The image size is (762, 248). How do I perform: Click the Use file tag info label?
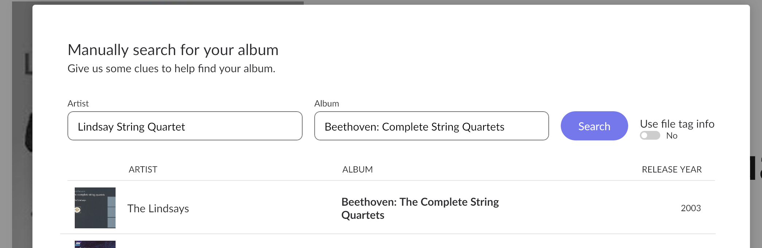677,124
